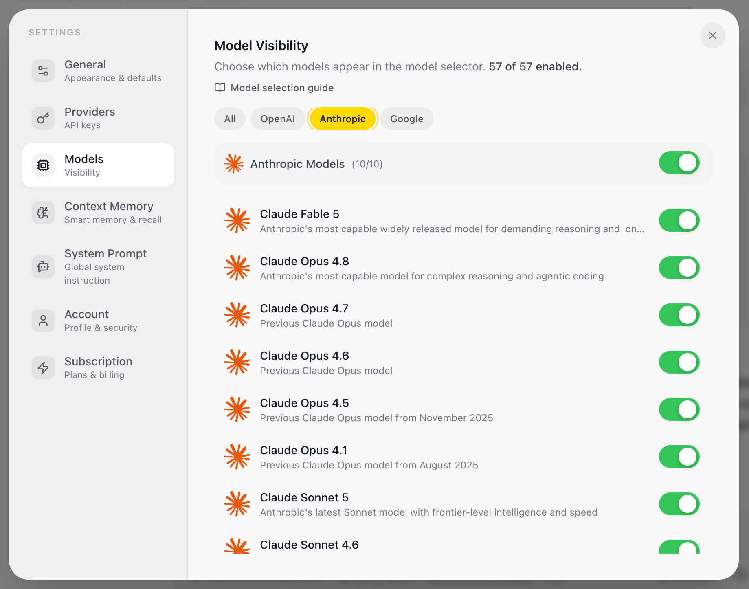Image resolution: width=749 pixels, height=589 pixels.
Task: Toggle all Anthropic Models off
Action: click(x=679, y=163)
